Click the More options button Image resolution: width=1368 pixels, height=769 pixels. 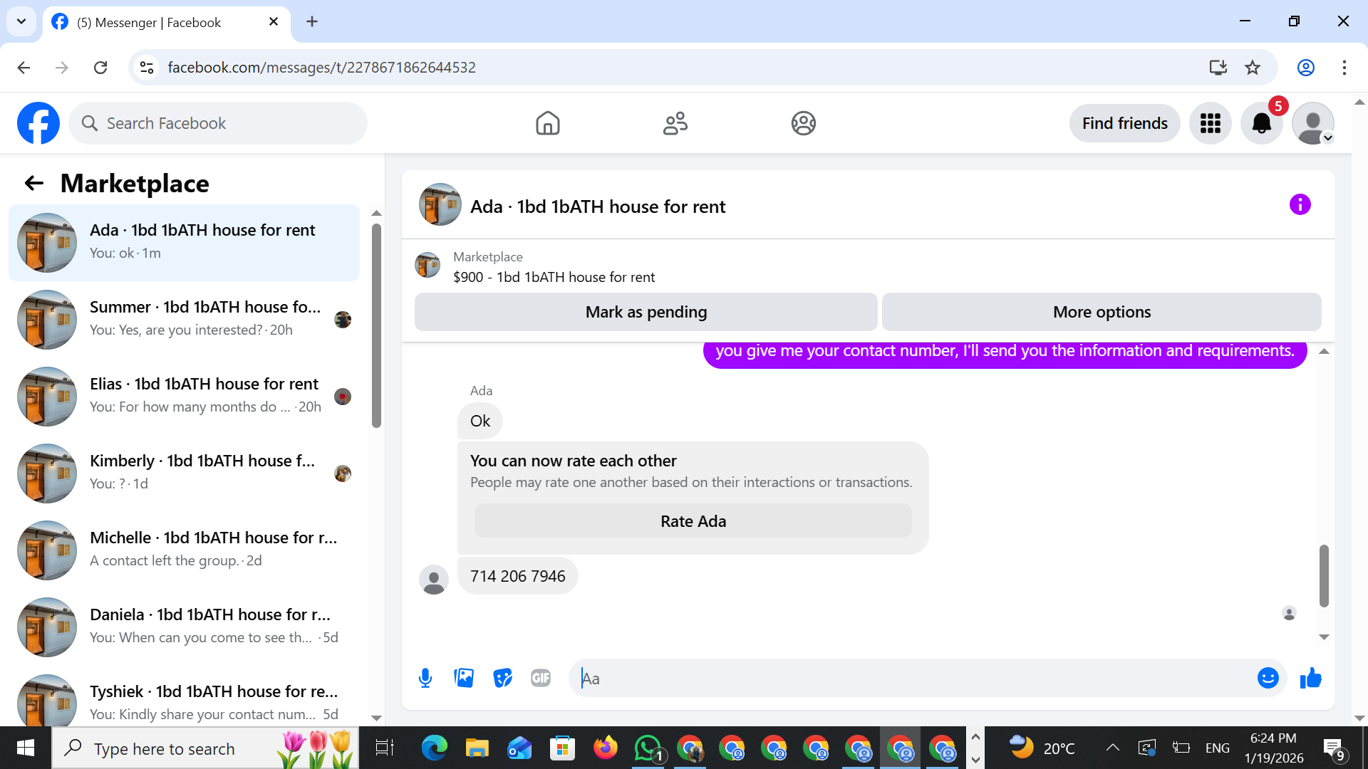point(1102,312)
